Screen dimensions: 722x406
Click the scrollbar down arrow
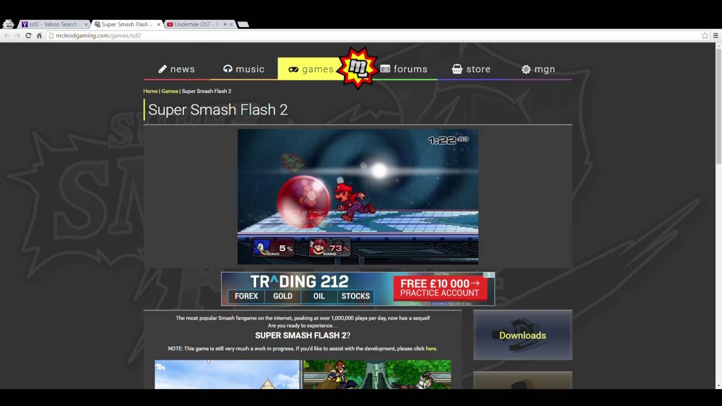[x=718, y=386]
